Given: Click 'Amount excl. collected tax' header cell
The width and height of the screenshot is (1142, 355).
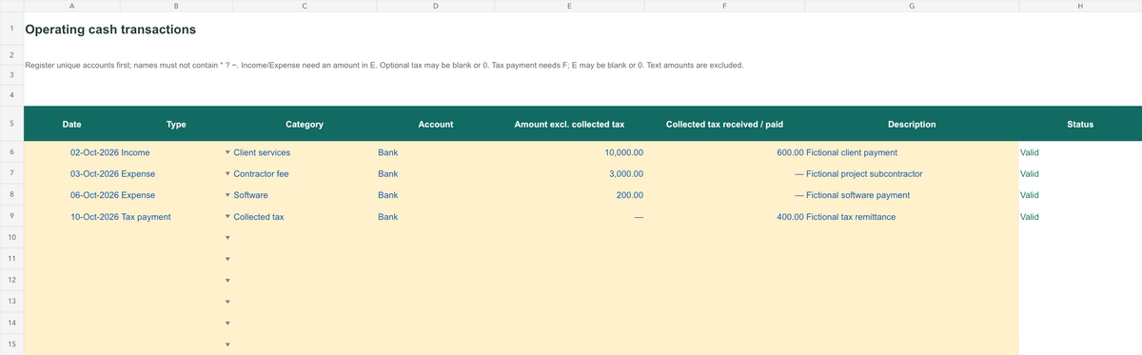Looking at the screenshot, I should click(x=569, y=124).
